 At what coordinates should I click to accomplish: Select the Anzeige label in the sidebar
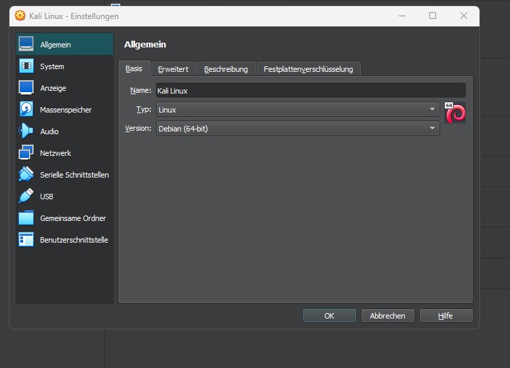tap(53, 88)
